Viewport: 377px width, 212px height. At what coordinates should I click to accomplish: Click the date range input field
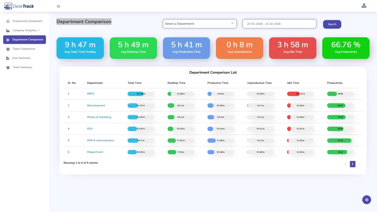pos(279,24)
